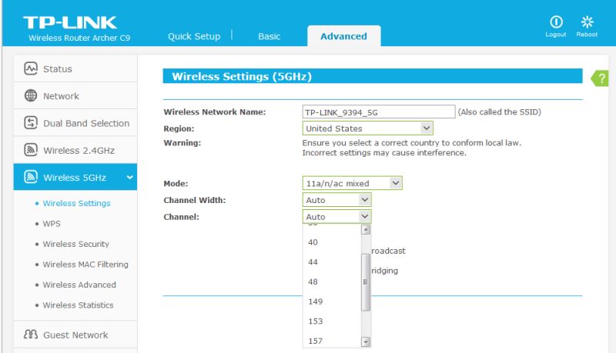Click the channel list scroll down arrow
Viewport: 616px width, 353px height.
(x=366, y=341)
